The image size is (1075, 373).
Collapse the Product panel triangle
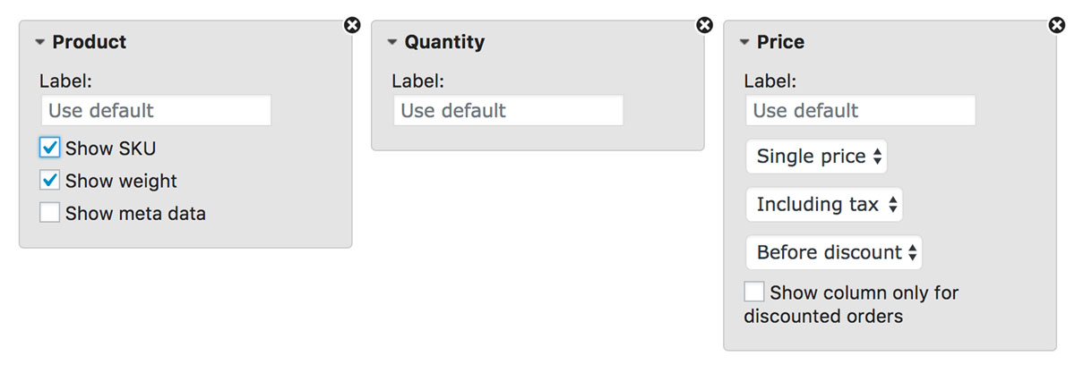(x=40, y=42)
